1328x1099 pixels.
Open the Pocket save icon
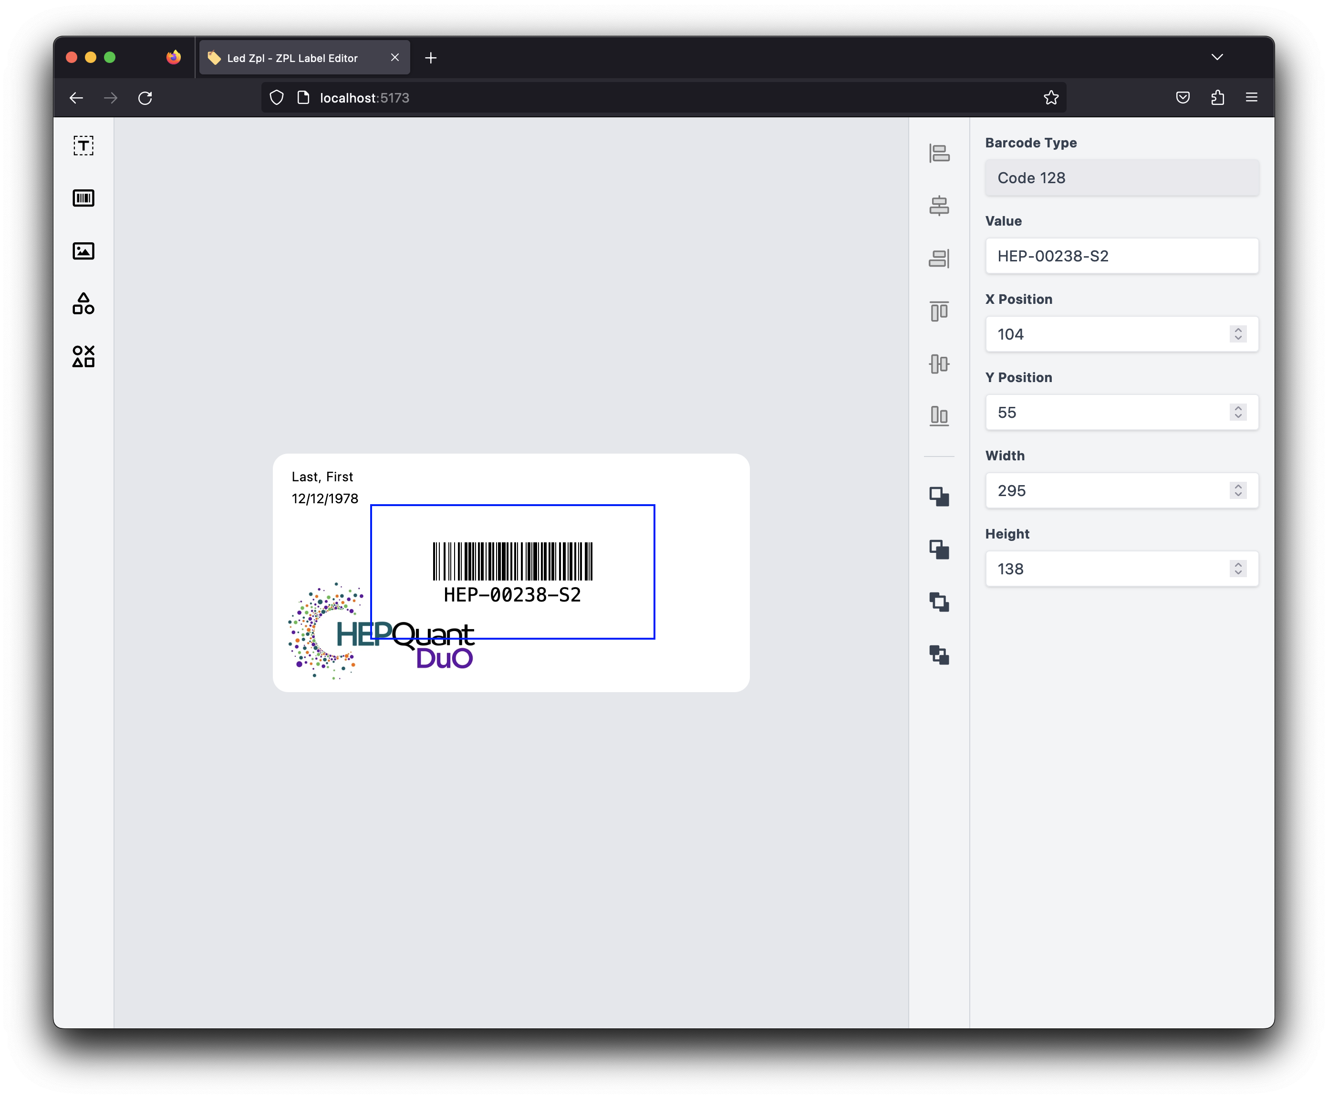(1183, 97)
